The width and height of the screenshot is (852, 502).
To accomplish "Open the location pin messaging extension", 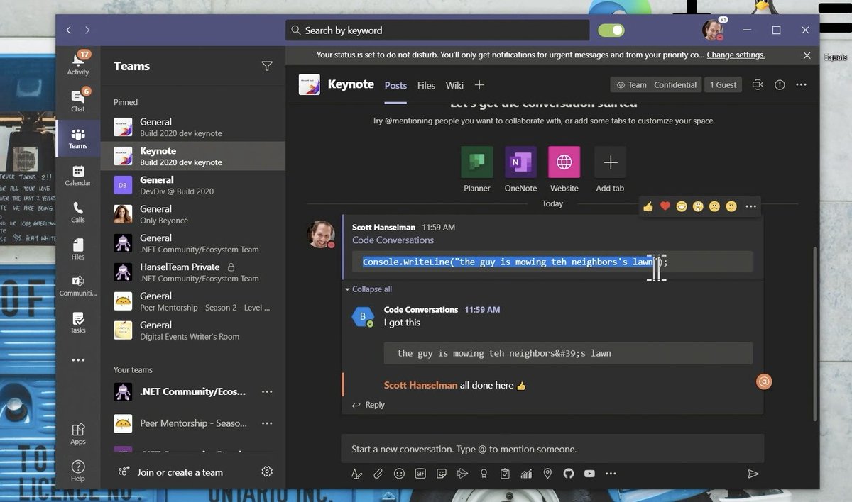I will pos(547,474).
